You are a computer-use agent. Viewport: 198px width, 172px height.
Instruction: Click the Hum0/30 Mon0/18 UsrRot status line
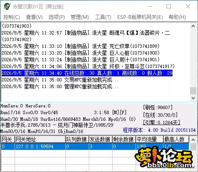(x=68, y=119)
